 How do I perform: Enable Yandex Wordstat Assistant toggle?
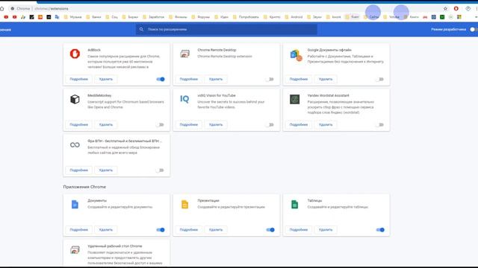click(380, 125)
